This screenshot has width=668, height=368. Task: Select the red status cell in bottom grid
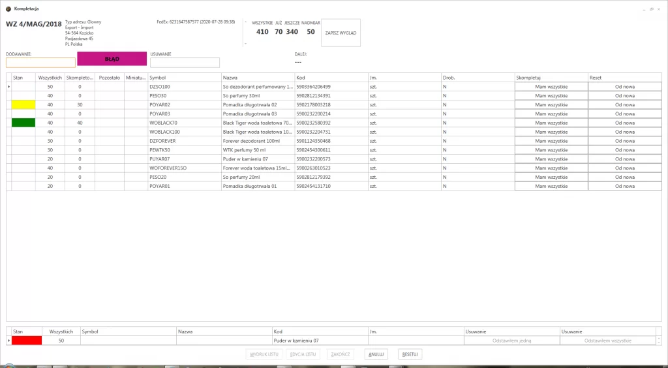27,341
